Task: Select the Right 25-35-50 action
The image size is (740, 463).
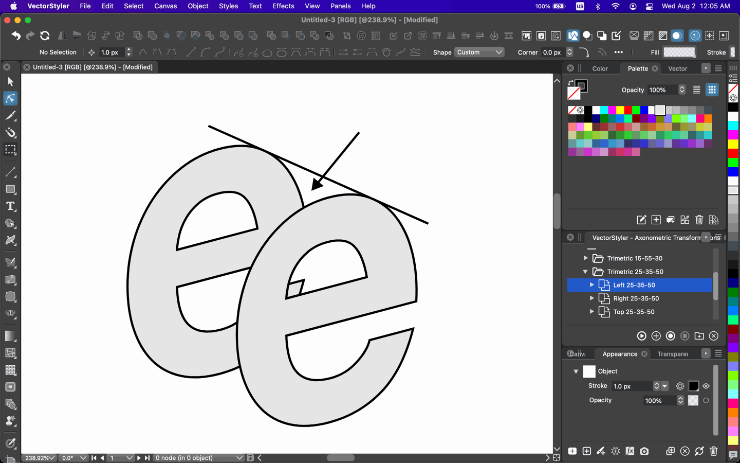Action: click(x=636, y=298)
